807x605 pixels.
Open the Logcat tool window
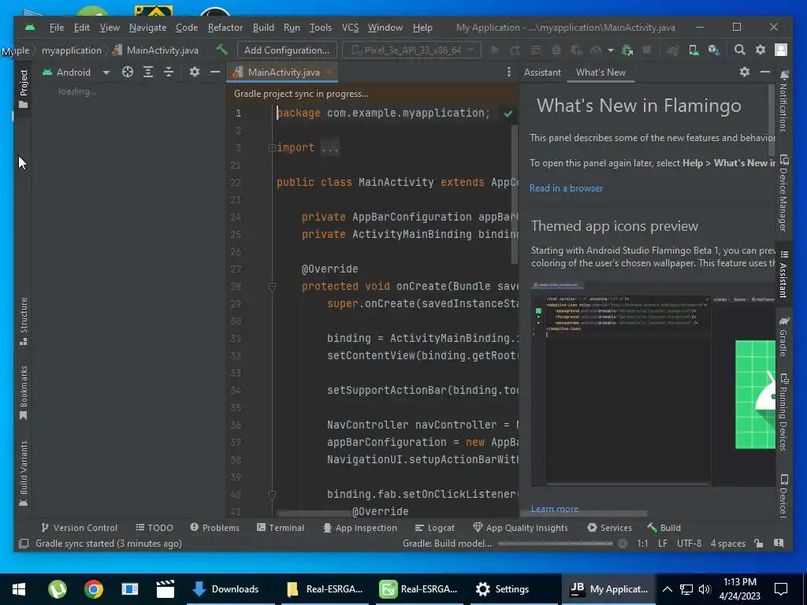click(x=435, y=528)
